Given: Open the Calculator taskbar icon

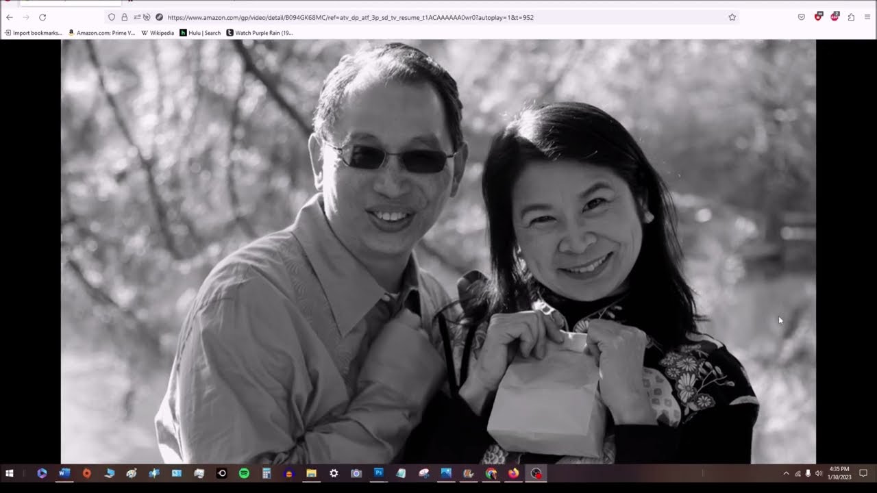Looking at the screenshot, I should [x=267, y=473].
